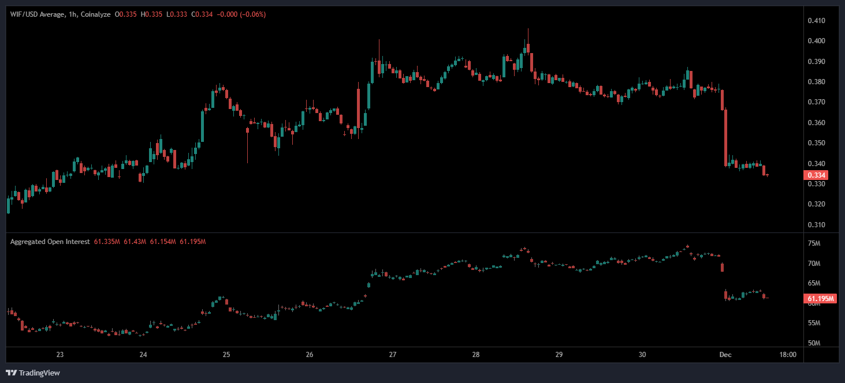The height and width of the screenshot is (383, 845).
Task: Click the pane separator between price and OI
Action: (404, 232)
